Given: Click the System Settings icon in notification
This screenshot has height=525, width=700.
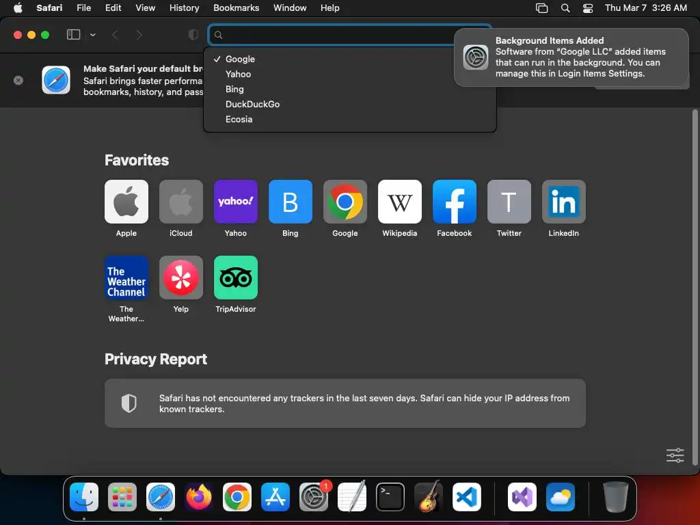Looking at the screenshot, I should tap(476, 57).
